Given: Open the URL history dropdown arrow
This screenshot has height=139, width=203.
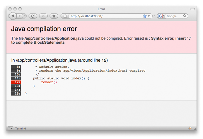Looking at the screenshot, I should pyautogui.click(x=149, y=16).
